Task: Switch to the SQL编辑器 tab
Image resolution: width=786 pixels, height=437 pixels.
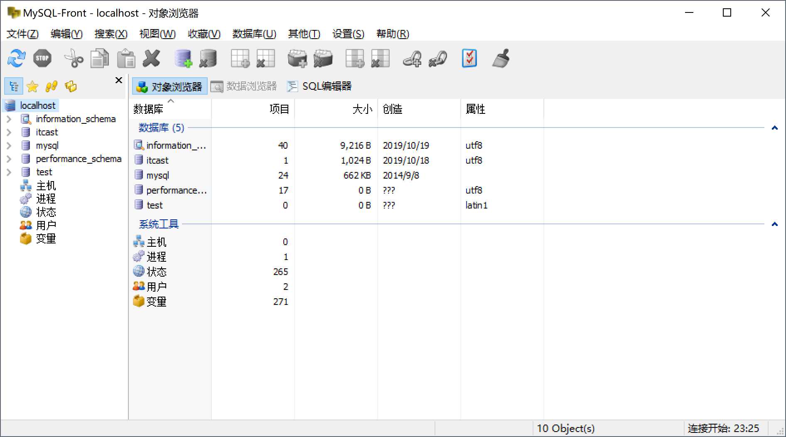Action: tap(319, 86)
